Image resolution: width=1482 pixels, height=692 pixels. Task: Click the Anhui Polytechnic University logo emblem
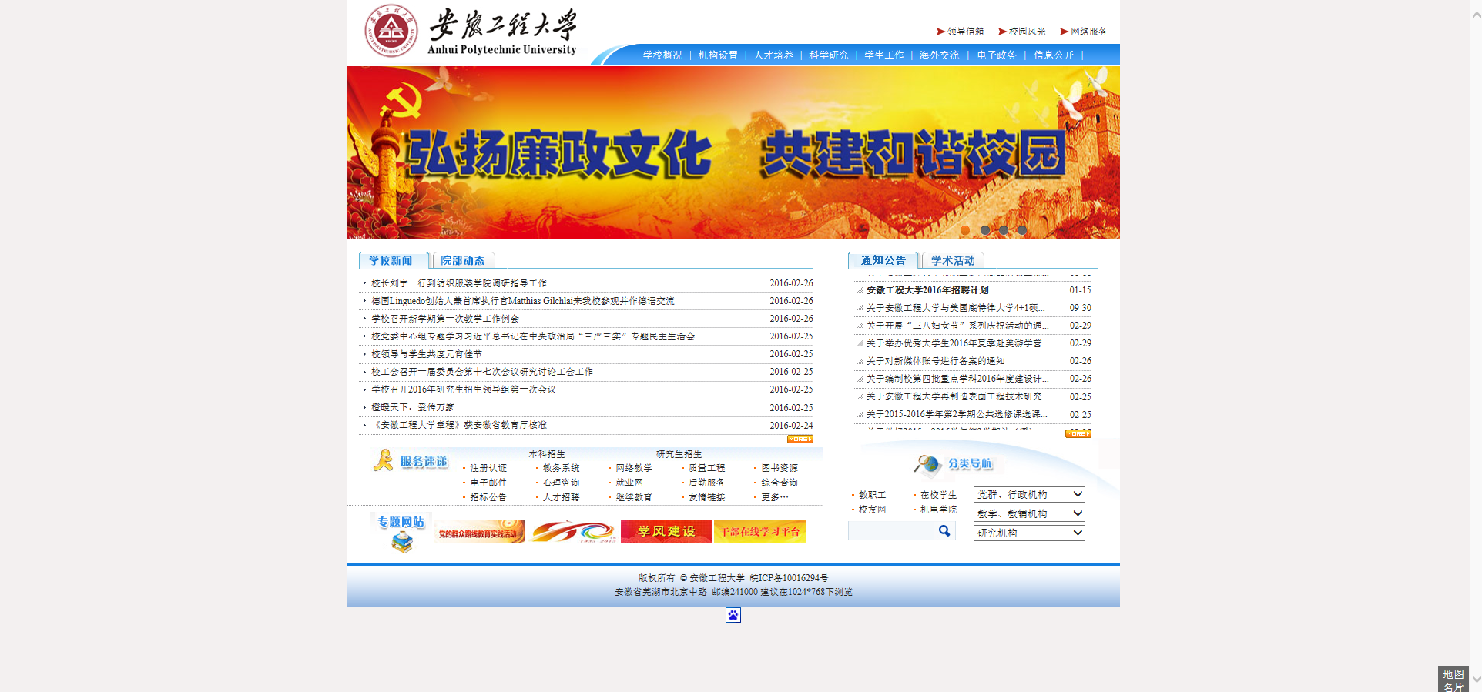tap(391, 32)
